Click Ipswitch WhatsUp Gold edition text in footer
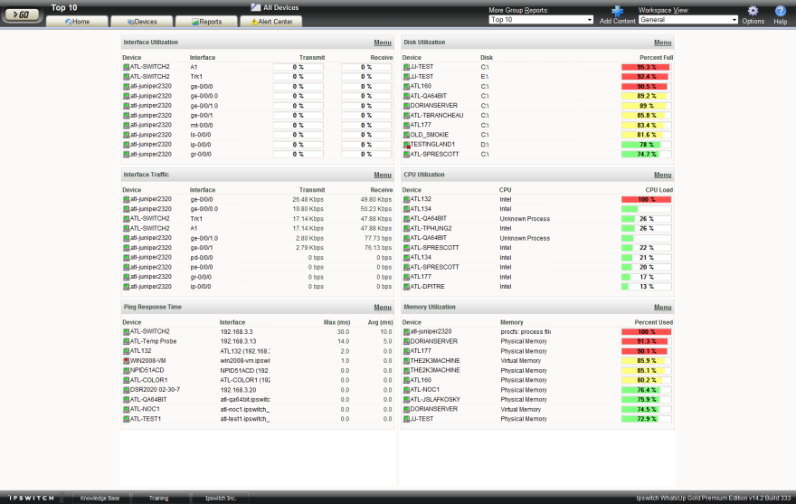 tap(714, 498)
